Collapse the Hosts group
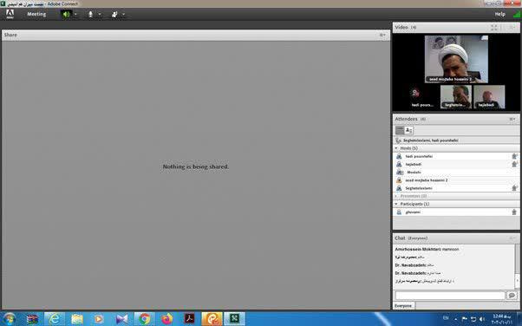Image resolution: width=522 pixels, height=326 pixels. (396, 148)
